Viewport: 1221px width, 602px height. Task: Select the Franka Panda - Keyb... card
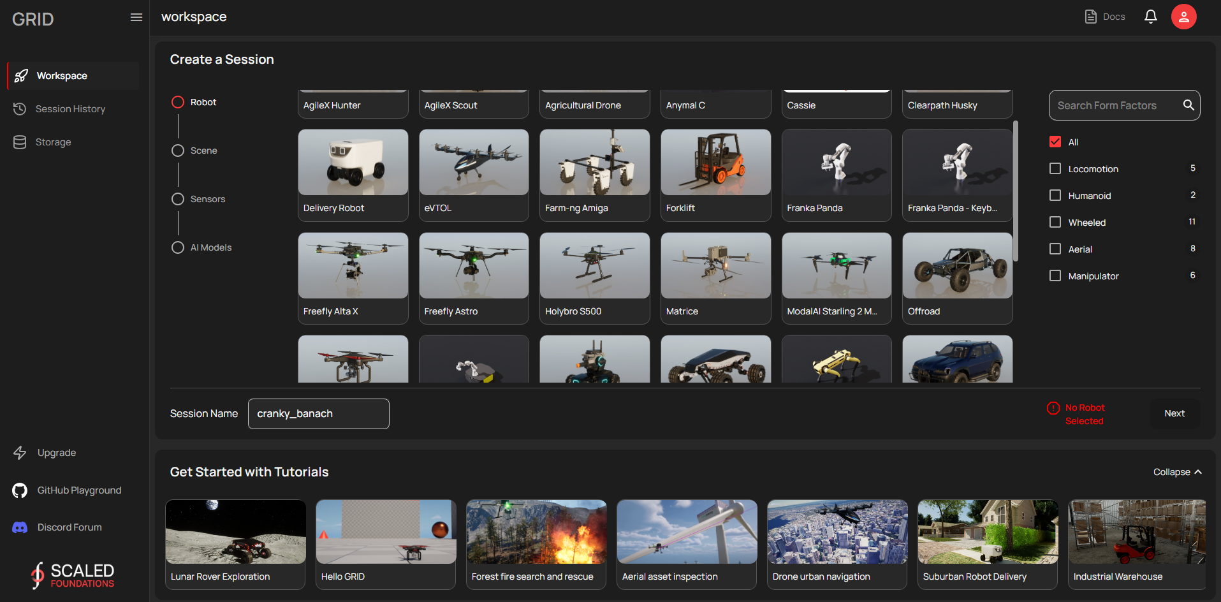click(x=958, y=175)
